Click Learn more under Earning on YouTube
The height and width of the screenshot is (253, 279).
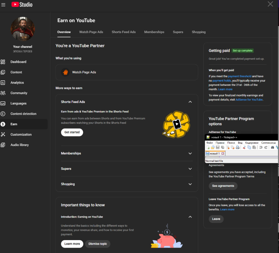(x=72, y=244)
